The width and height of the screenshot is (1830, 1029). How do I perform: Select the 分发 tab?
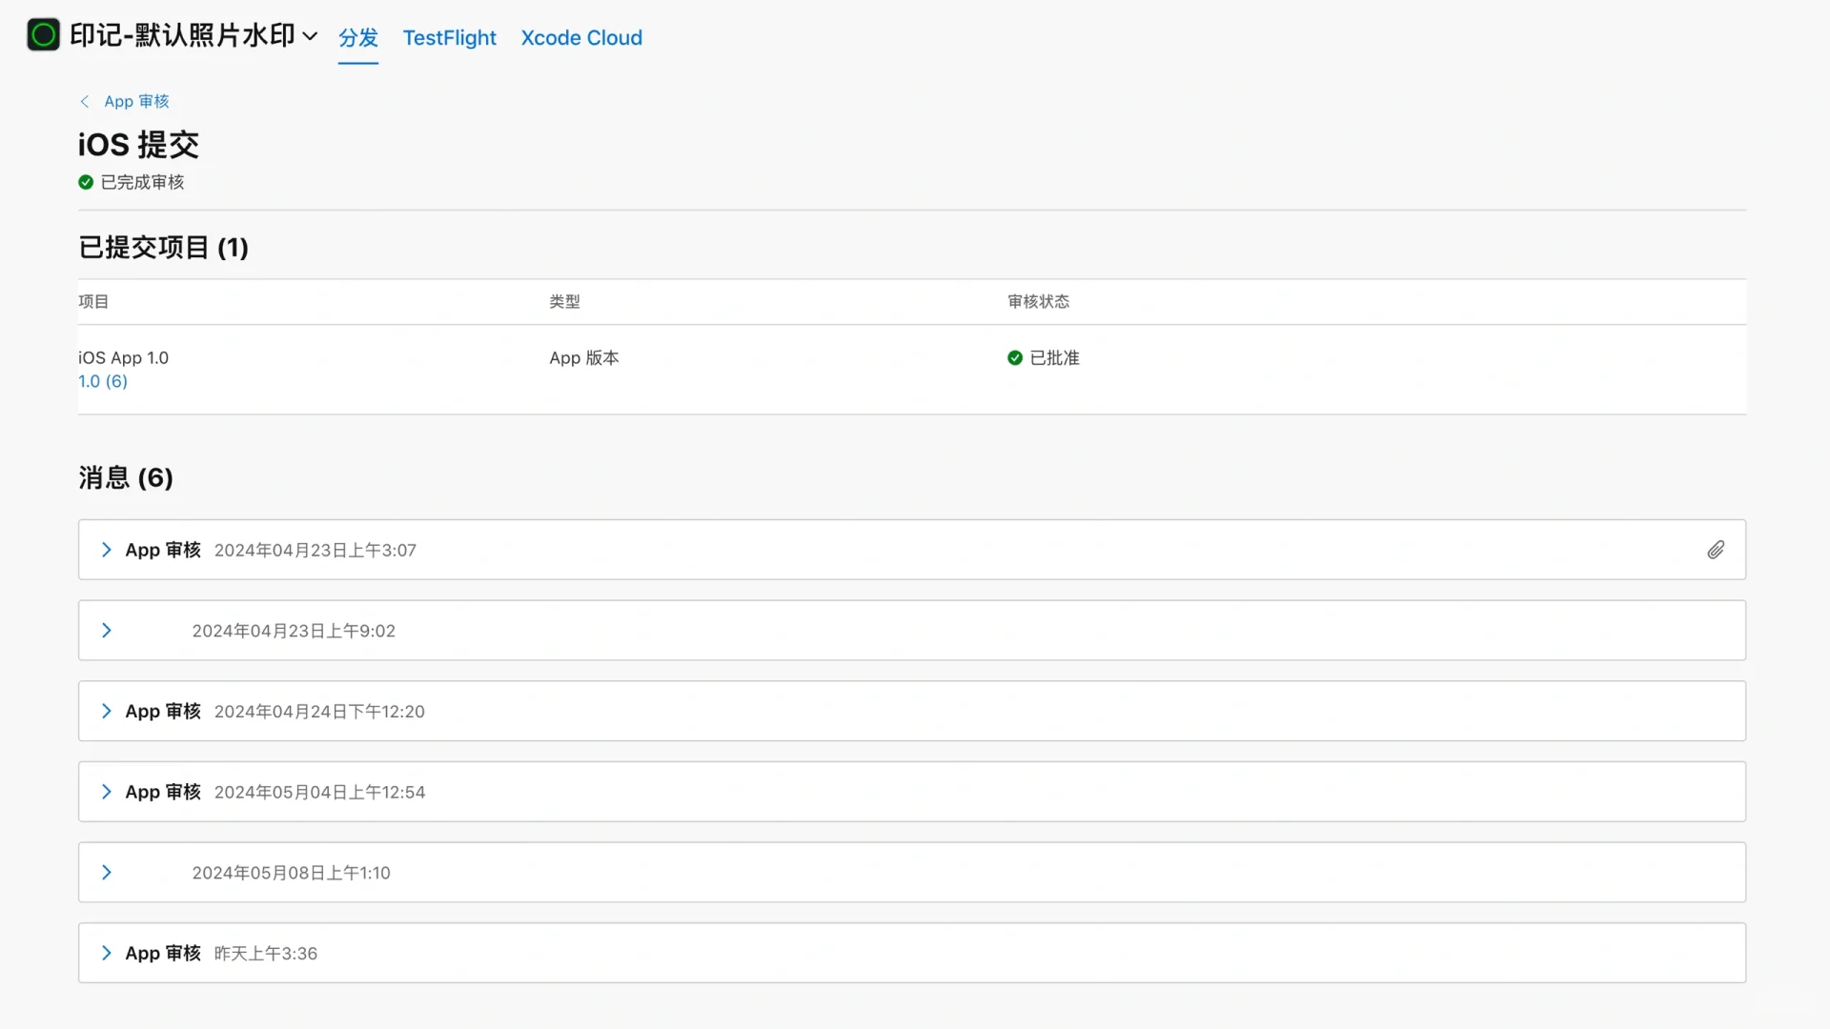pos(358,38)
